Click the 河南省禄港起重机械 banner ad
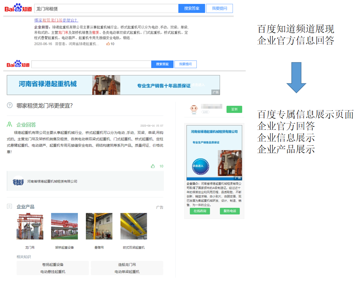The height and width of the screenshot is (281, 364). (x=113, y=85)
